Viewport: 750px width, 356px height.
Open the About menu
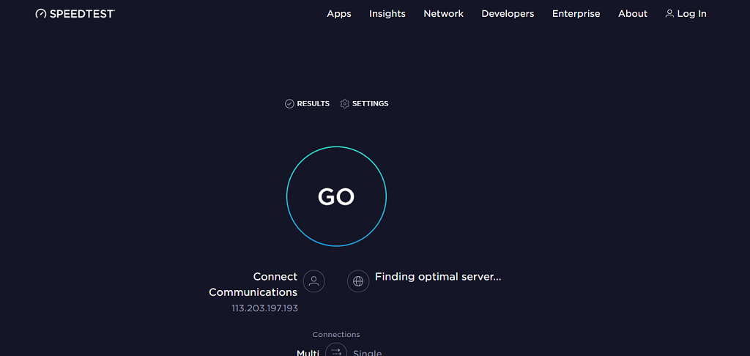(632, 14)
